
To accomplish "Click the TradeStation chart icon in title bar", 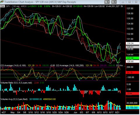I will tap(2, 2).
